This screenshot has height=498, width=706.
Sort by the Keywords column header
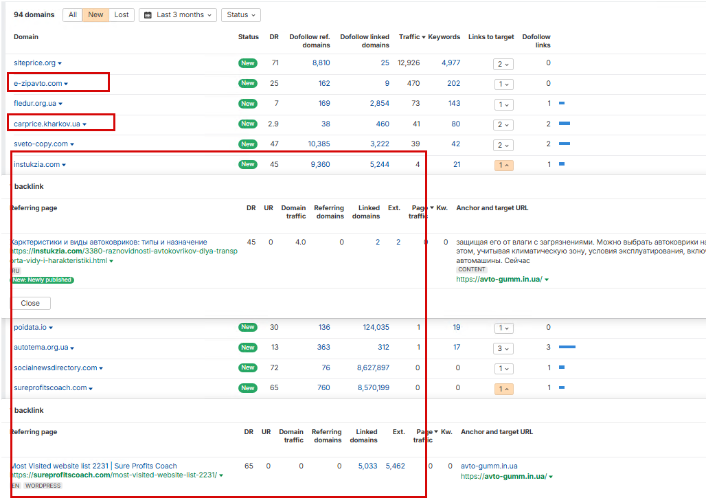click(x=444, y=37)
